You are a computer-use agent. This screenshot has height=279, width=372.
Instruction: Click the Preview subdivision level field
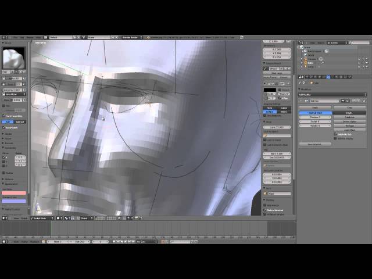pos(315,117)
